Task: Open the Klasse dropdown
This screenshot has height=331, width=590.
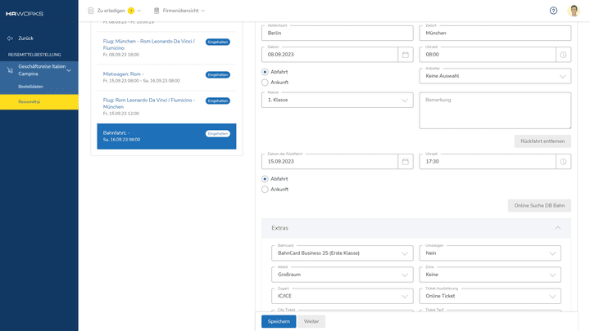Action: [x=337, y=100]
